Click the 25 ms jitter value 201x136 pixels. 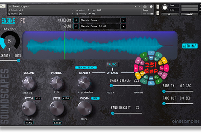point(56,120)
